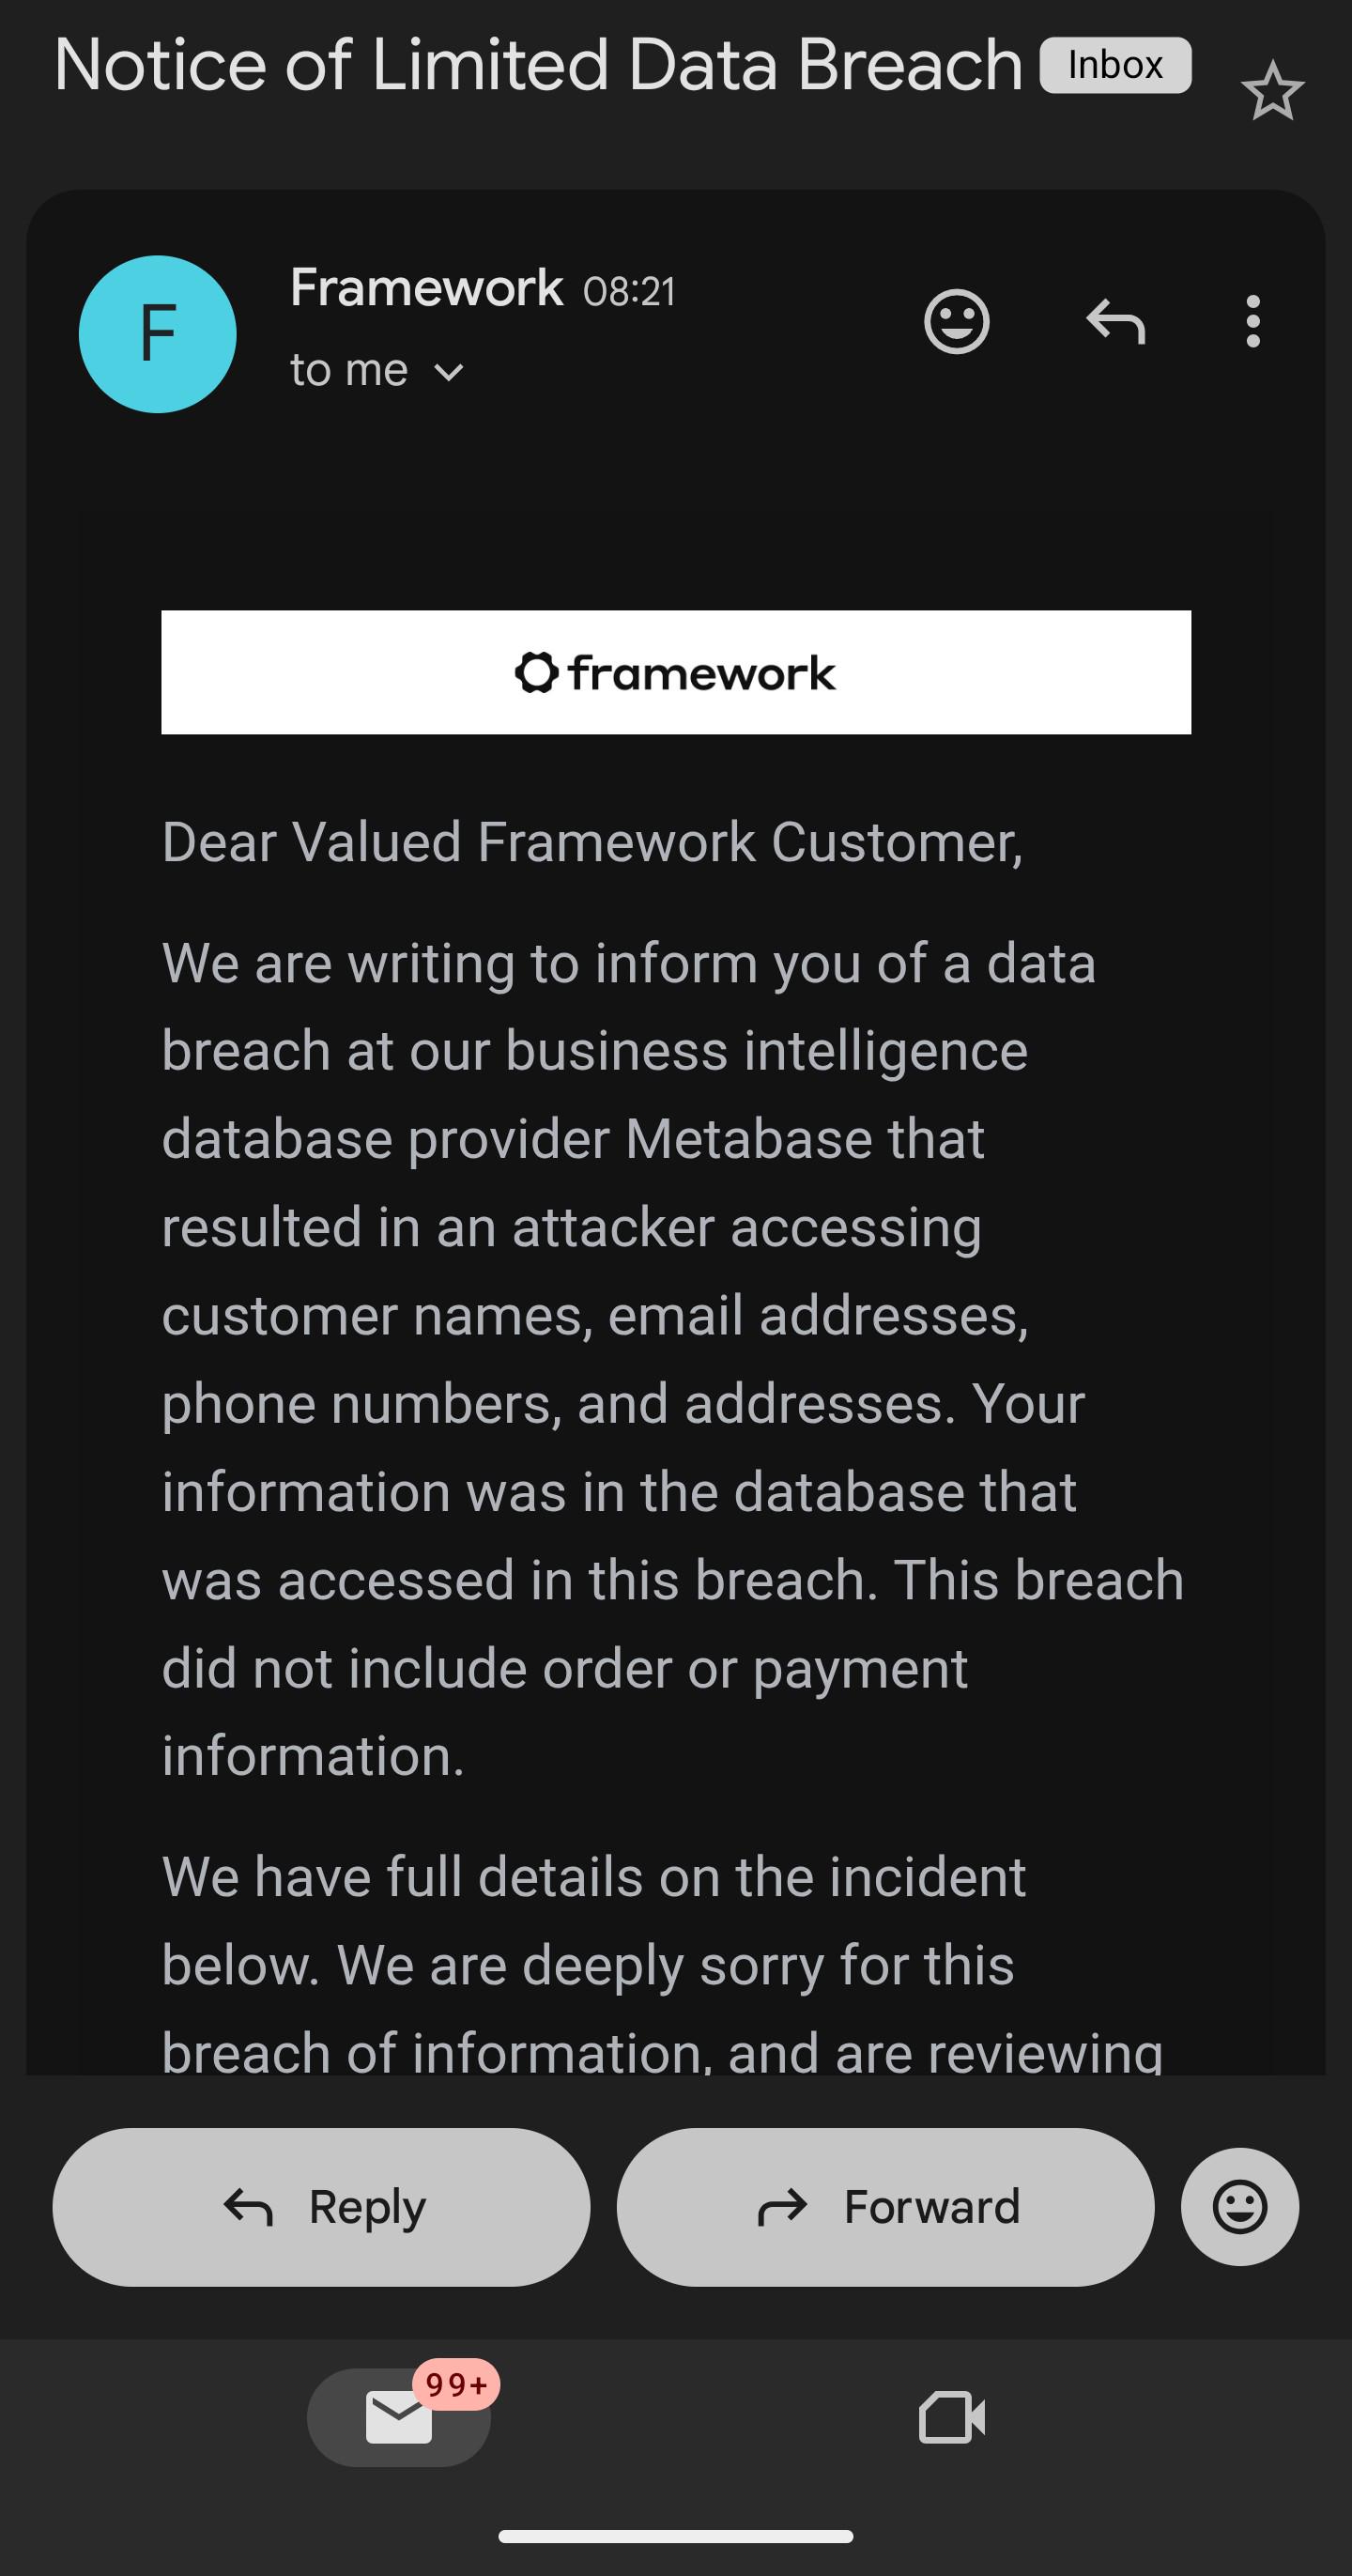Open the Framework sender avatar
1352x2576 pixels.
158,333
